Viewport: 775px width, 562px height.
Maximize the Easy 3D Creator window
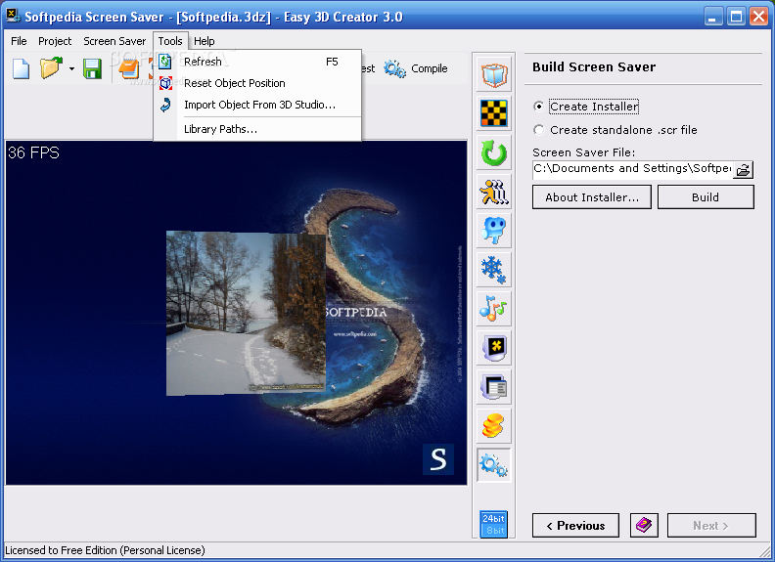click(x=736, y=17)
